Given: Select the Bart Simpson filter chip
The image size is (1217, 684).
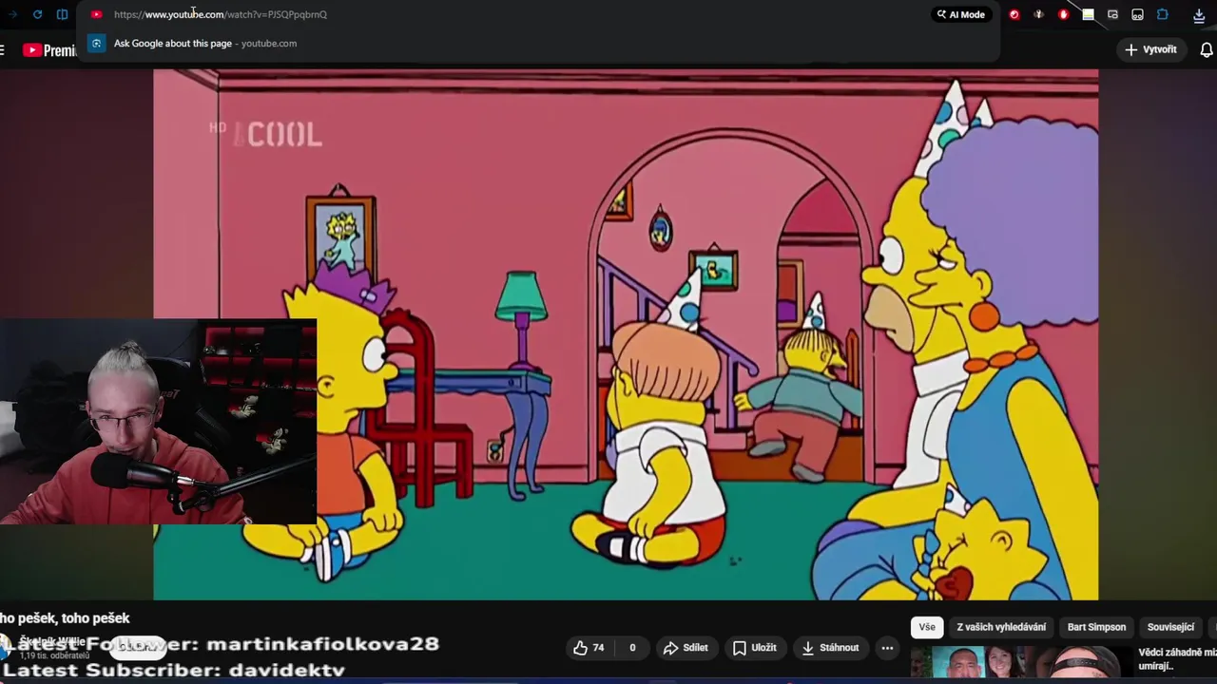Looking at the screenshot, I should click(1096, 627).
